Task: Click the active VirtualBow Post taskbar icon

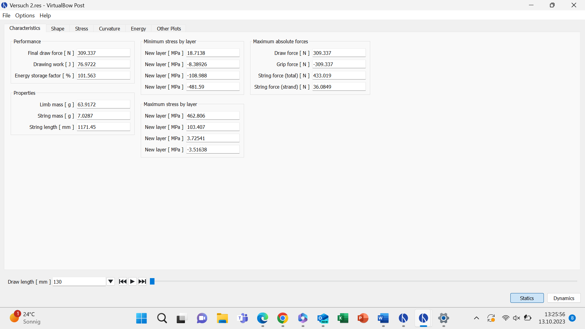Action: (x=424, y=318)
